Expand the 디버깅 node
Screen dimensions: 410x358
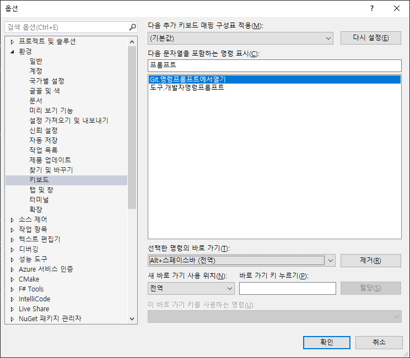[12, 250]
